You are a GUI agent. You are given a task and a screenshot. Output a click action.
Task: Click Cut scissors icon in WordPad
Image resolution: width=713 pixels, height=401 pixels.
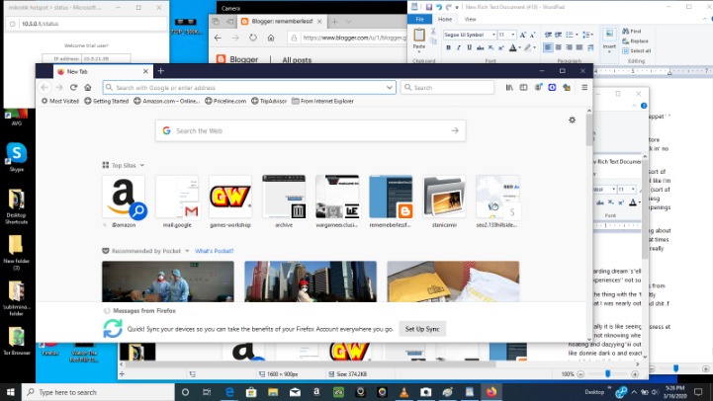(433, 32)
